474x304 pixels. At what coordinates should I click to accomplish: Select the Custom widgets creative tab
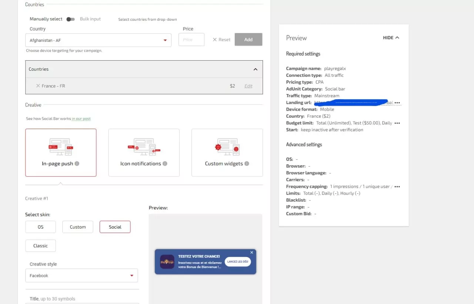pyautogui.click(x=227, y=152)
